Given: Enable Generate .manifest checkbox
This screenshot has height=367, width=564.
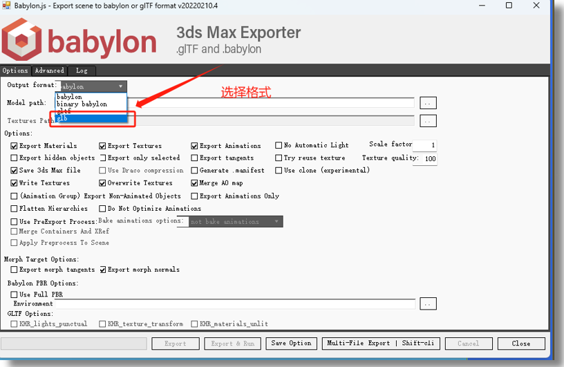Looking at the screenshot, I should 194,171.
